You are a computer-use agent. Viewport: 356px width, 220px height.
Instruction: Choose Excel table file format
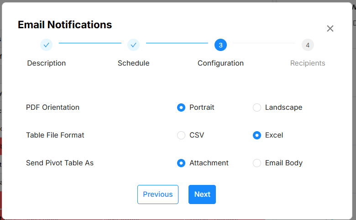(257, 135)
